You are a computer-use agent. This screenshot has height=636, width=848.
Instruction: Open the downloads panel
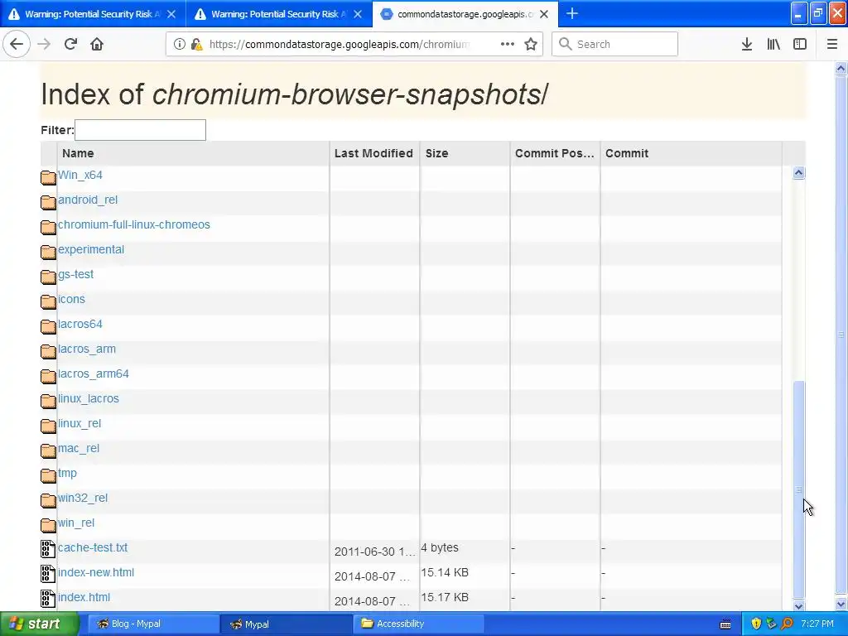747,45
